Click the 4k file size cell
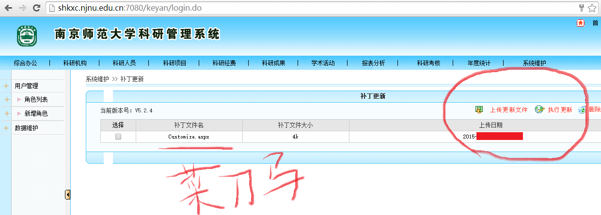Screen dimensions: 601x215 (295, 137)
